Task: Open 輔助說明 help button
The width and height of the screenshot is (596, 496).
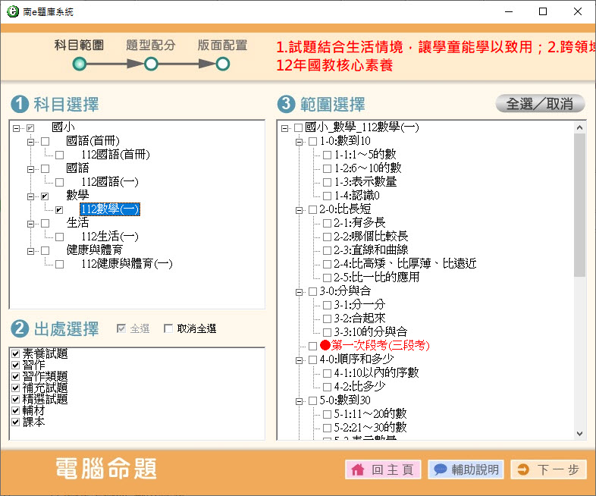Action: [x=466, y=469]
